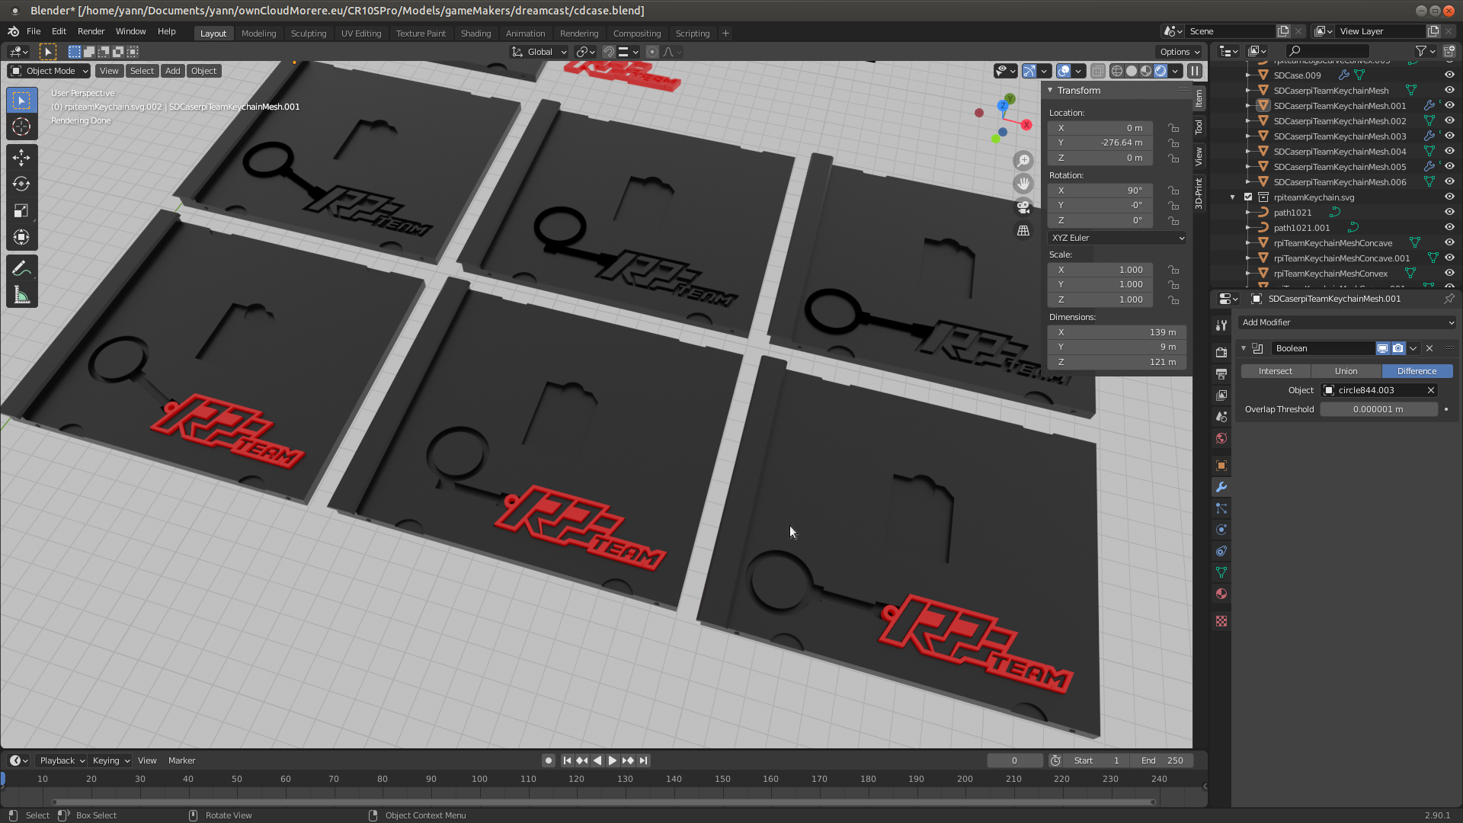This screenshot has width=1463, height=823.
Task: Expand the Add Modifier dropdown
Action: click(1347, 322)
